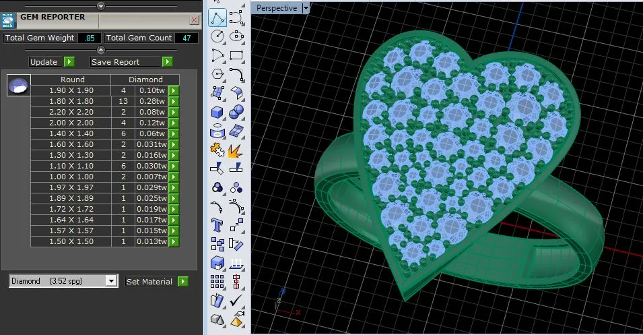Click the Total Gem Count value field
Image resolution: width=643 pixels, height=335 pixels.
pyautogui.click(x=187, y=38)
